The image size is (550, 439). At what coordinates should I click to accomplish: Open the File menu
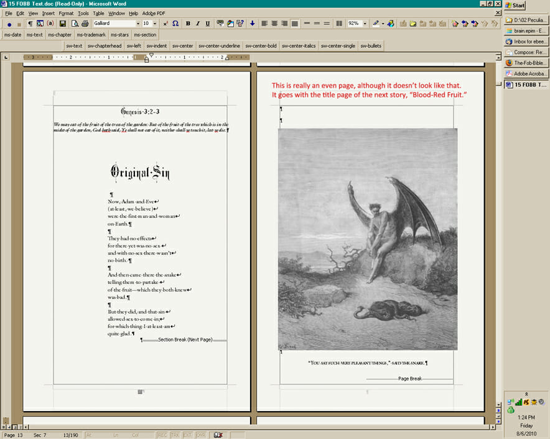coord(9,13)
